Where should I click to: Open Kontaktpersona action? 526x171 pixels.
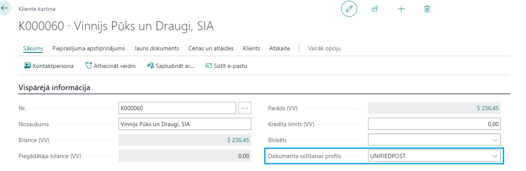pyautogui.click(x=49, y=66)
